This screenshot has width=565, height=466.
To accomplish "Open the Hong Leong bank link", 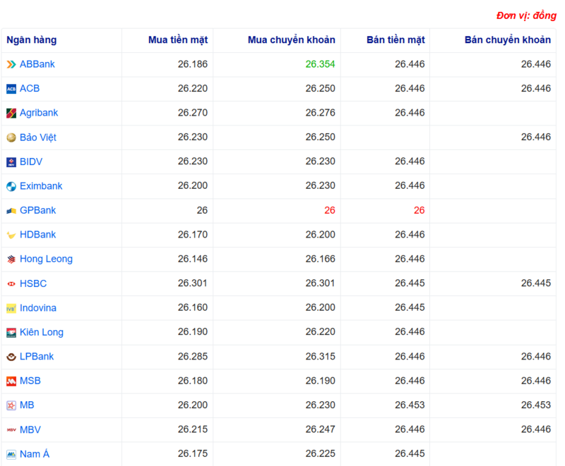I will (46, 259).
